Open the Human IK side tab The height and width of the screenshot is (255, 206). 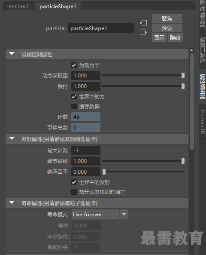tap(203, 122)
